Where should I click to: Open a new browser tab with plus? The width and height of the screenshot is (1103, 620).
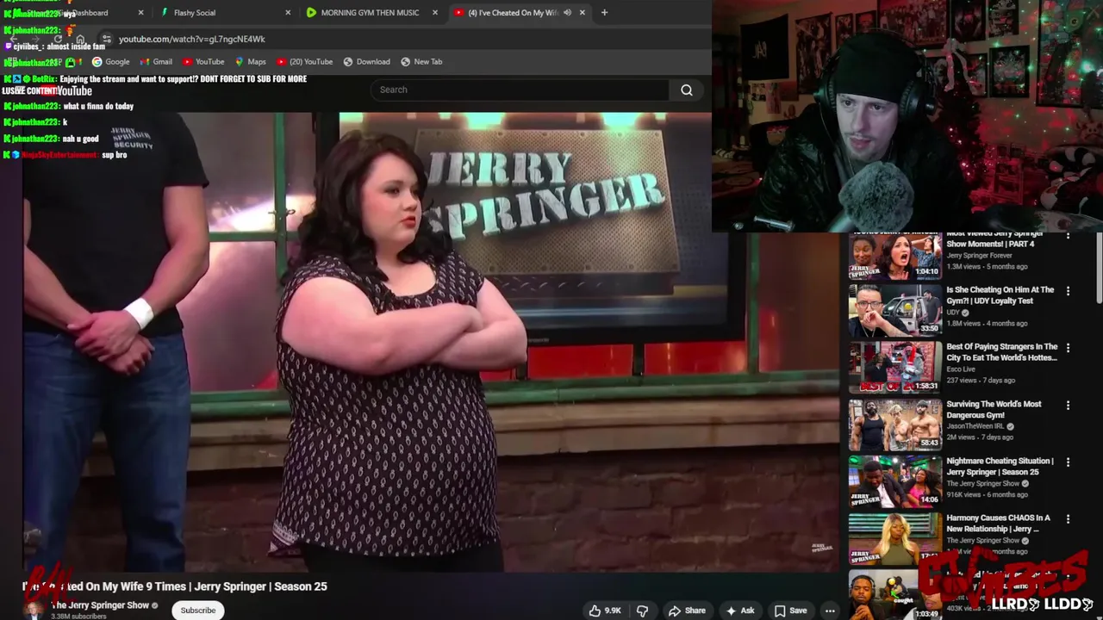[604, 13]
